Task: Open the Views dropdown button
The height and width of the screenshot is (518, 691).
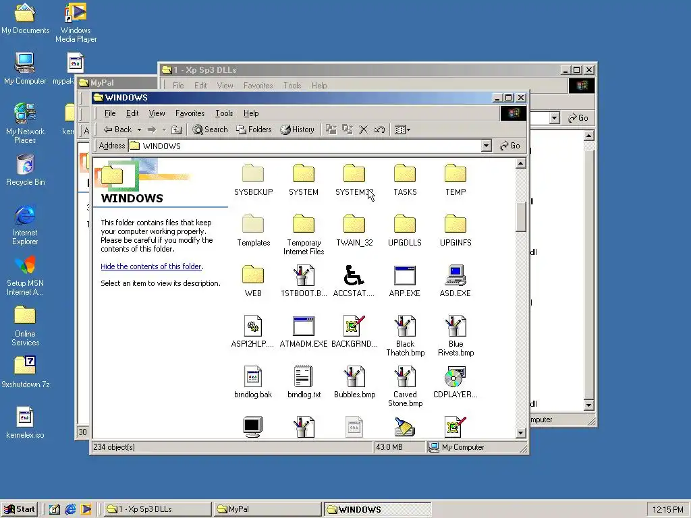Action: tap(402, 129)
